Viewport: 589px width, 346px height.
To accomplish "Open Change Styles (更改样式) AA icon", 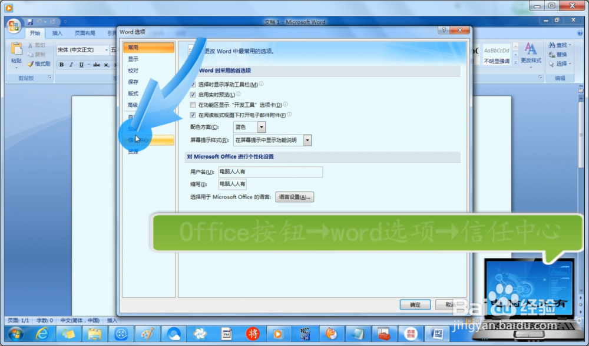I will (531, 55).
